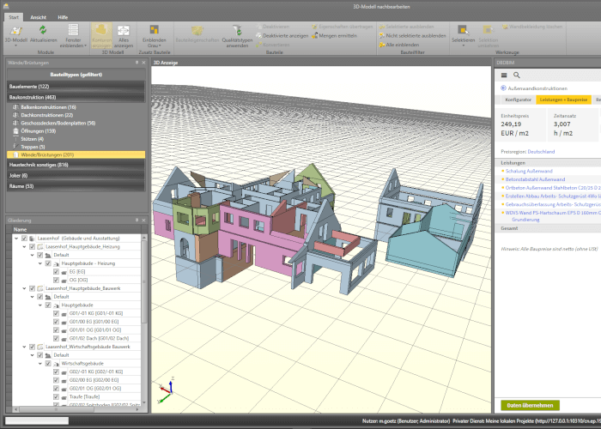Screen dimensions: 601x429
Task: Click Deaktivierte anzeigen in Bauteile group
Action: pyautogui.click(x=282, y=36)
